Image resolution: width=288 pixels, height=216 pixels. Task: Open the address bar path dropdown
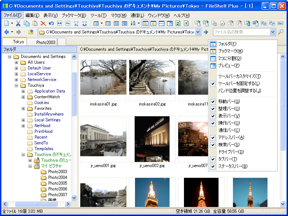click(x=198, y=32)
